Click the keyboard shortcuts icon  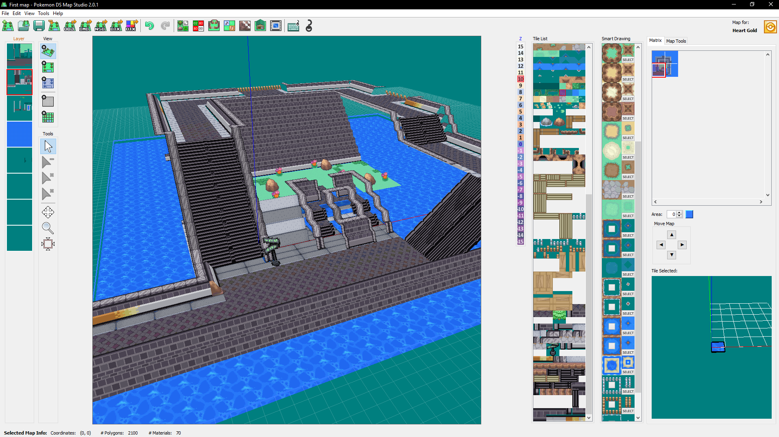click(294, 26)
